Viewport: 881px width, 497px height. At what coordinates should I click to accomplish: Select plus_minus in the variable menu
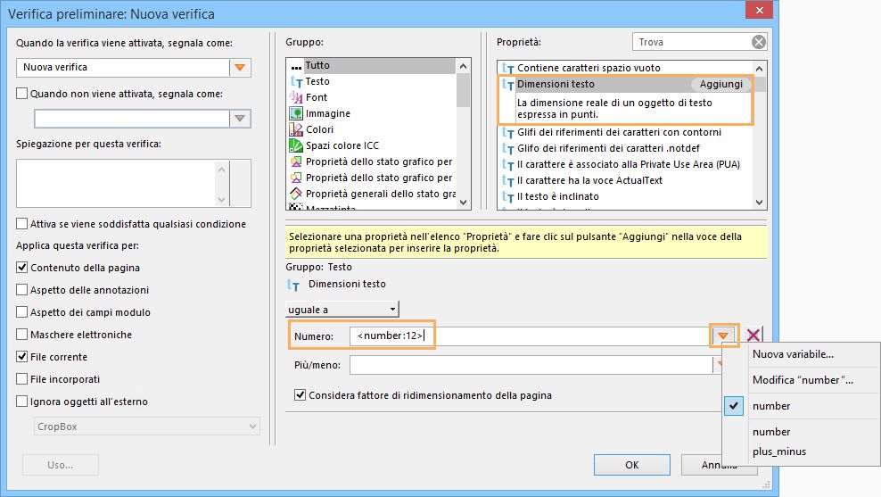(x=778, y=451)
